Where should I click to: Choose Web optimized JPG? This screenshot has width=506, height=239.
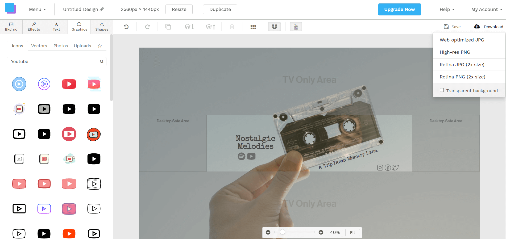tap(469, 40)
